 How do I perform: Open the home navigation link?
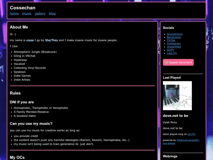click(14, 13)
